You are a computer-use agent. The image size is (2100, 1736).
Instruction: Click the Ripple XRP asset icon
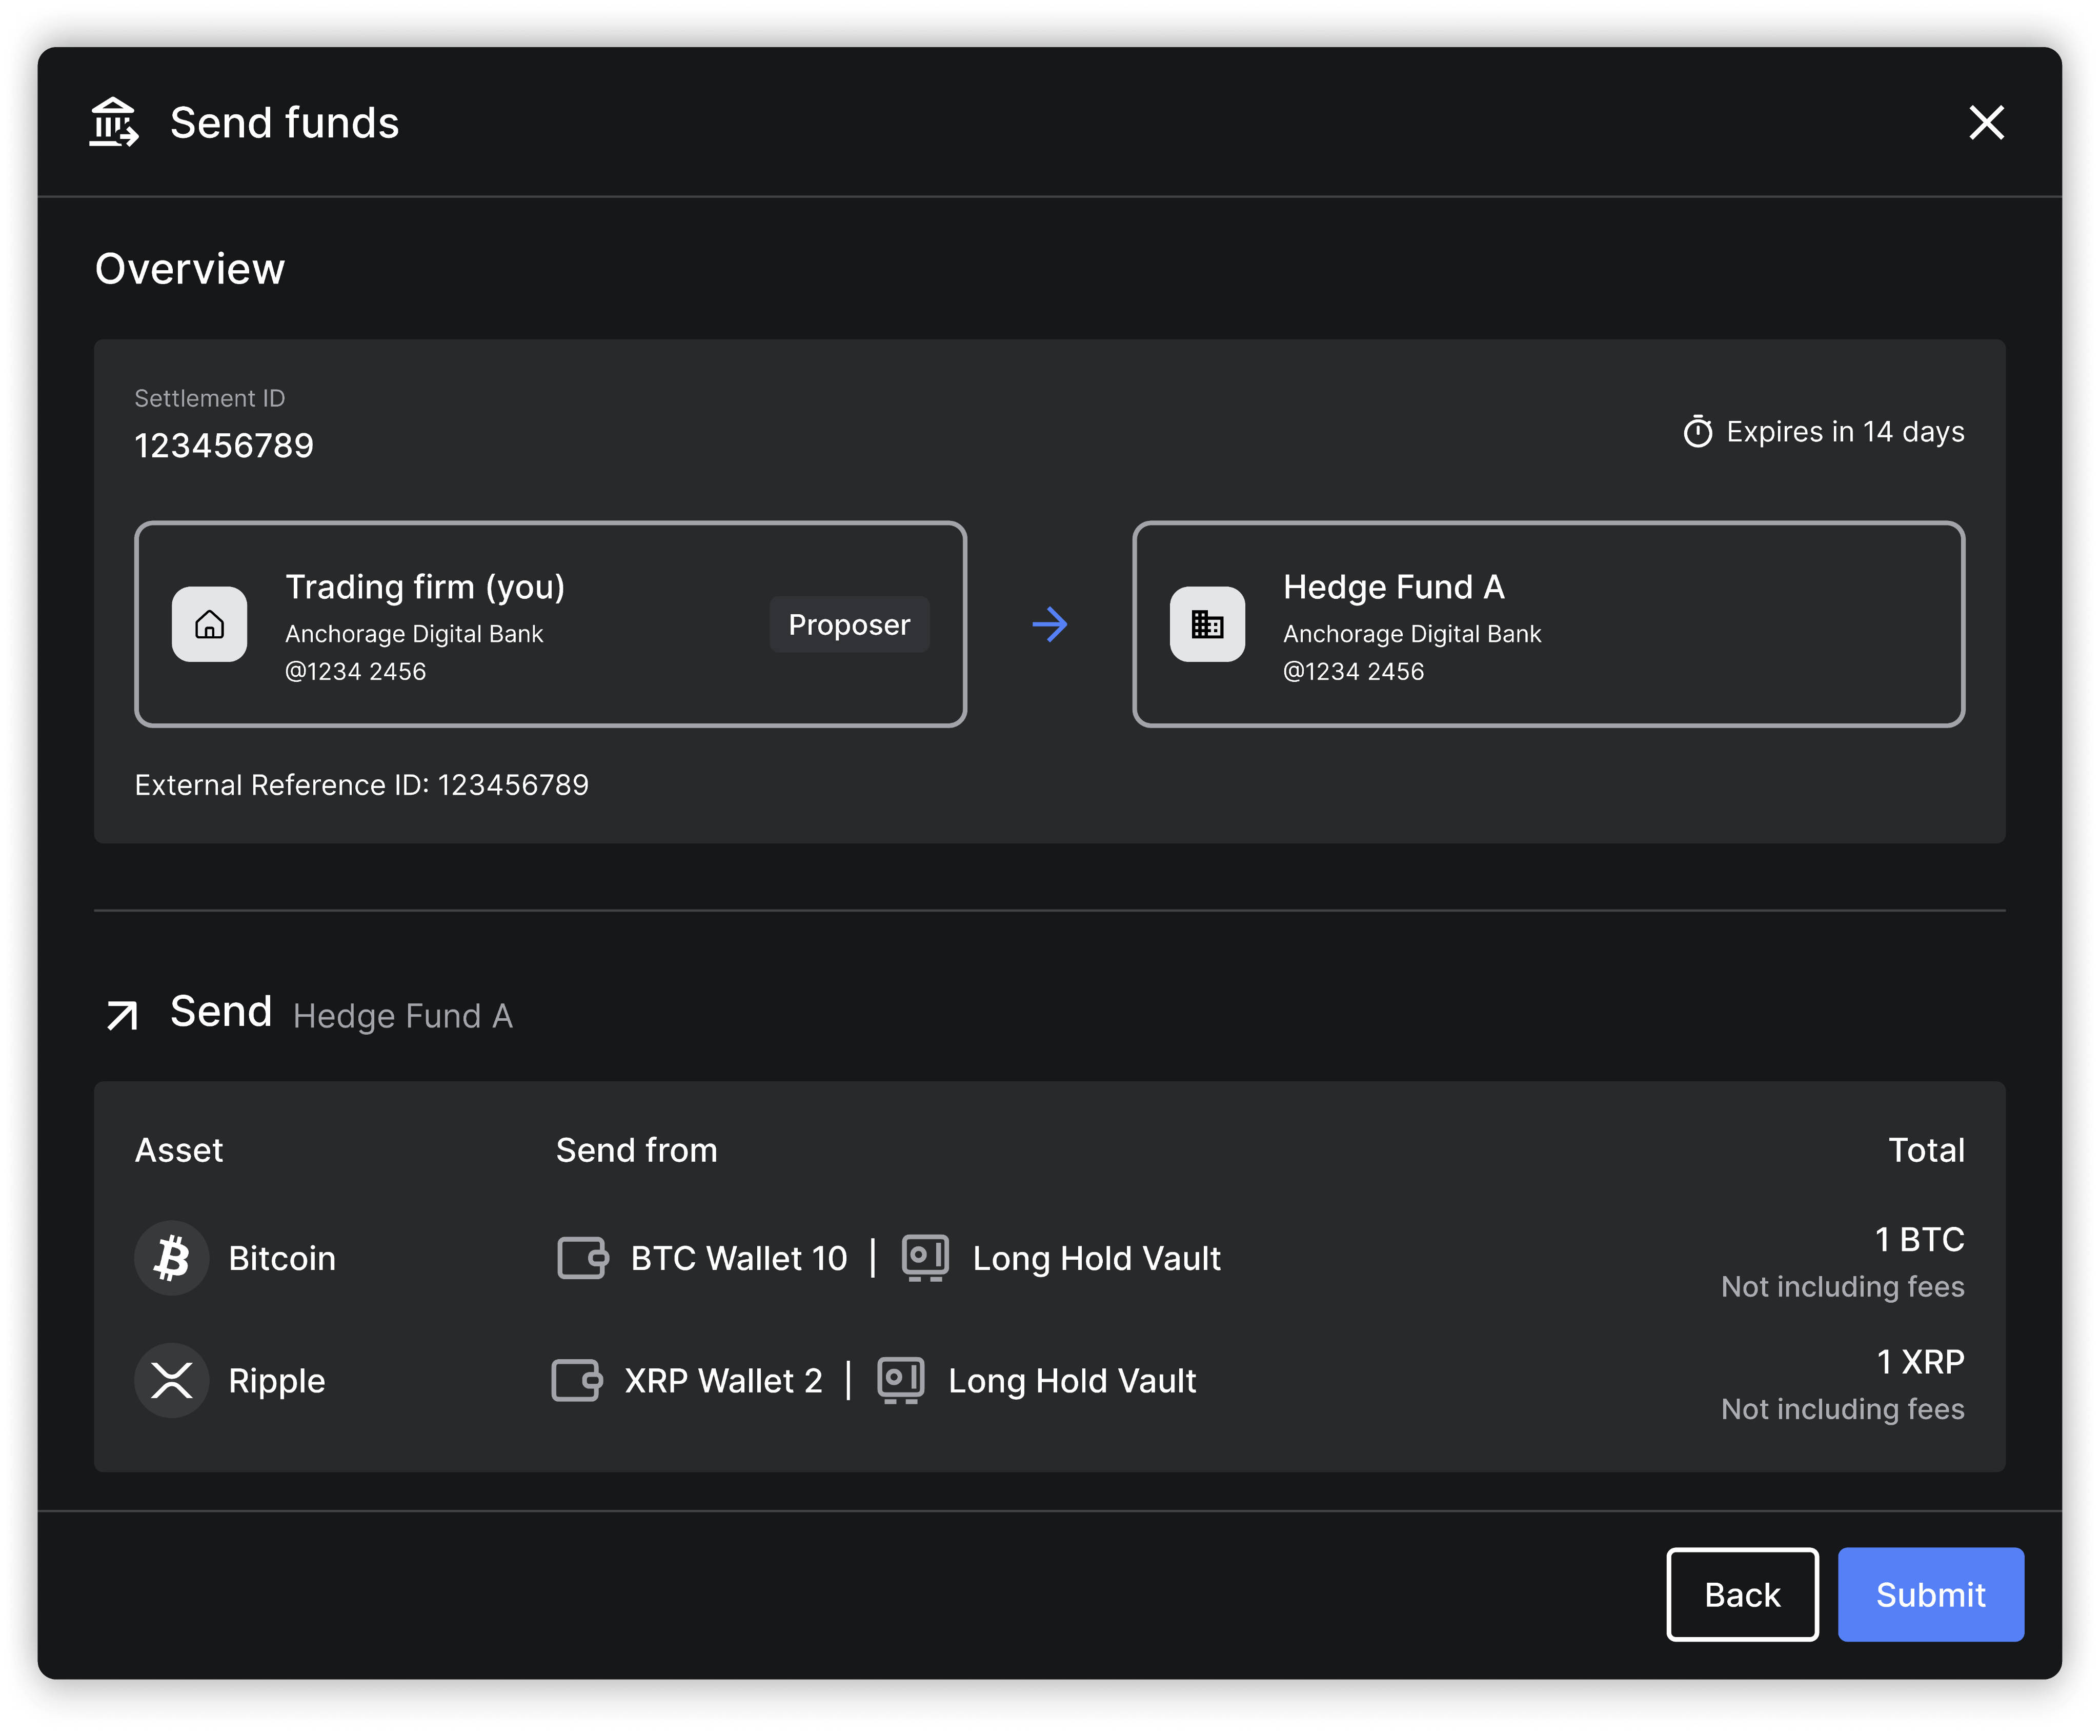pos(172,1381)
